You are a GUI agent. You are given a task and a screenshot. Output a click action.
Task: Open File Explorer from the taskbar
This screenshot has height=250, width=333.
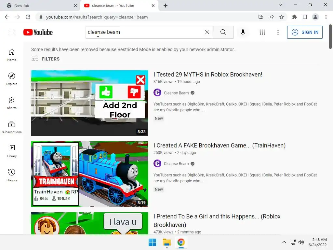pos(167,242)
